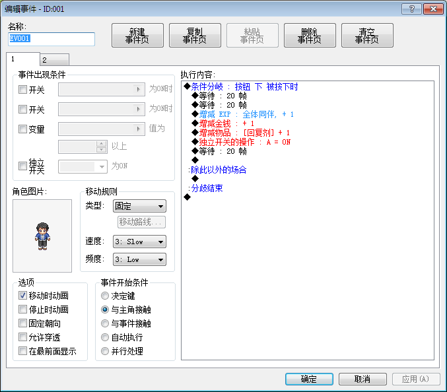Click the 清空事件页 button
The height and width of the screenshot is (392, 447).
pyautogui.click(x=367, y=36)
